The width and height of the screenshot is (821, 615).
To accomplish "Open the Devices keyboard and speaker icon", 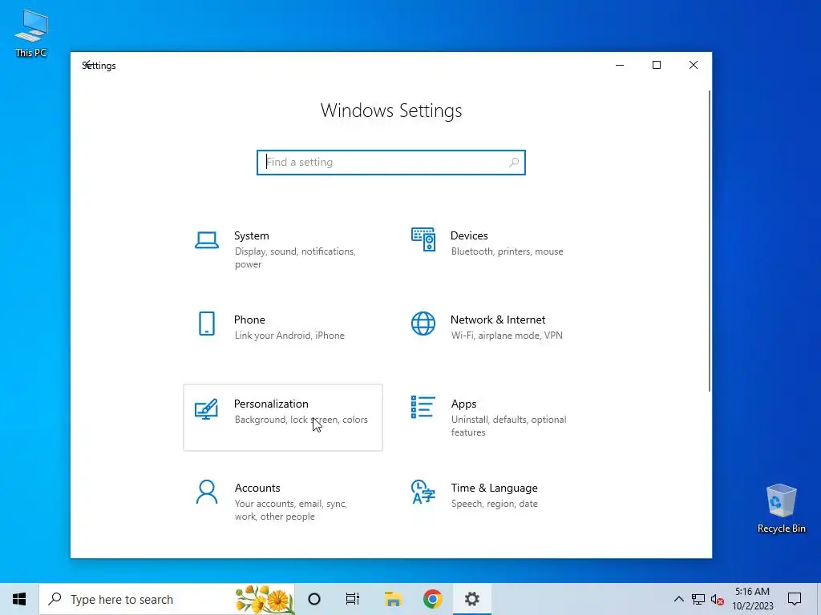I will coord(423,239).
